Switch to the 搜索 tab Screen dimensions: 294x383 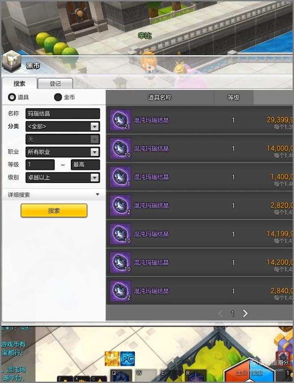pos(19,84)
